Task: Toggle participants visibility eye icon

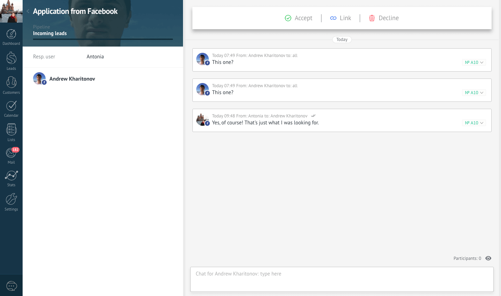Action: (488, 258)
